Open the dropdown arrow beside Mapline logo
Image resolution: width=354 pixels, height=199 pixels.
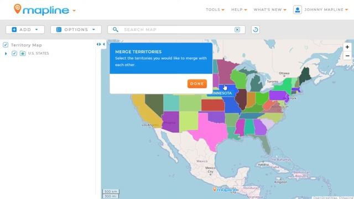[x=74, y=11]
